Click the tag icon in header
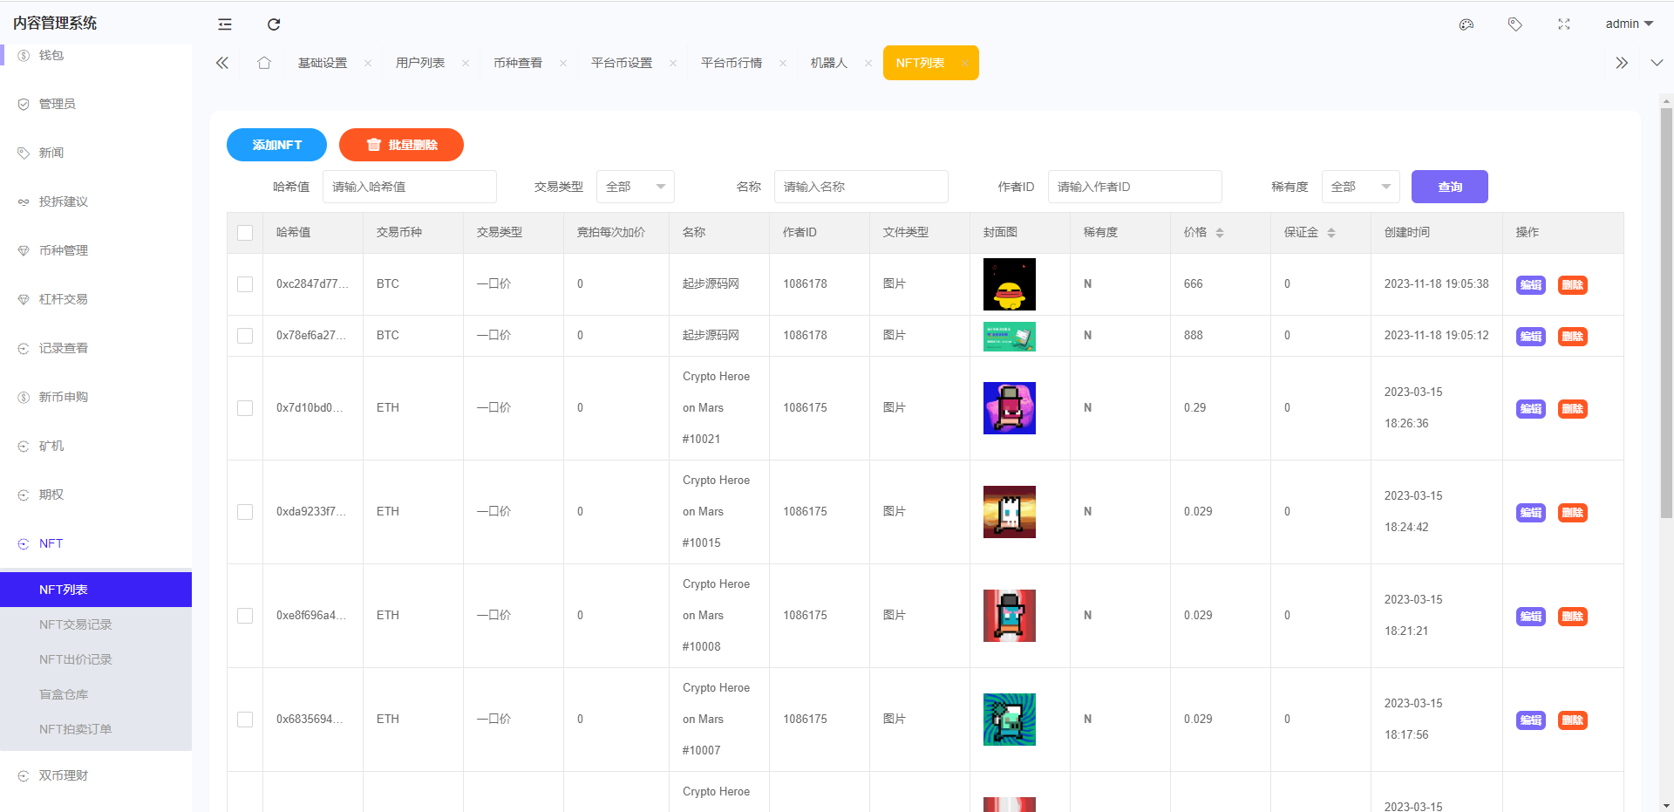 [x=1515, y=24]
